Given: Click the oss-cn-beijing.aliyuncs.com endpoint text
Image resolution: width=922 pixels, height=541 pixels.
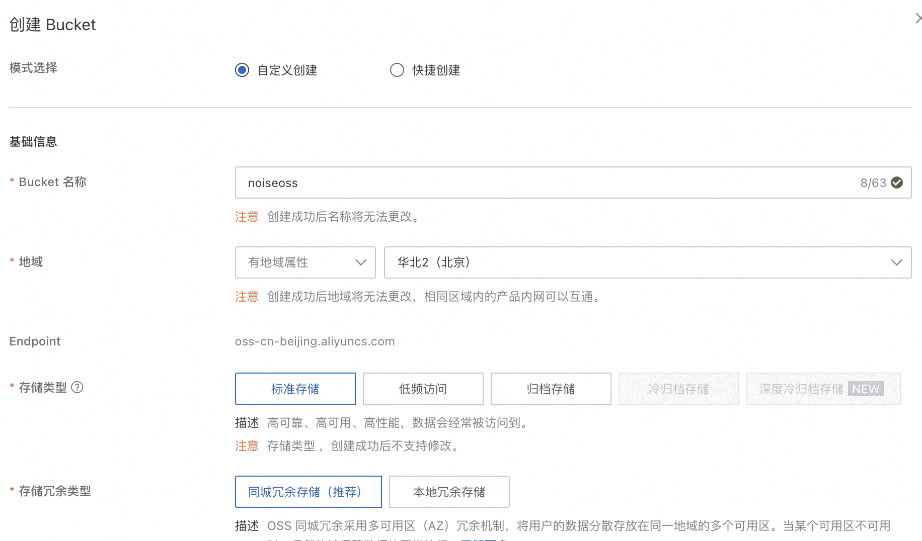Looking at the screenshot, I should pyautogui.click(x=315, y=341).
